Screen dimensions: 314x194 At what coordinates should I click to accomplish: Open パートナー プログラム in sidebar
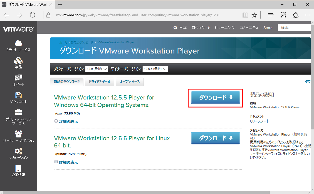(18, 136)
